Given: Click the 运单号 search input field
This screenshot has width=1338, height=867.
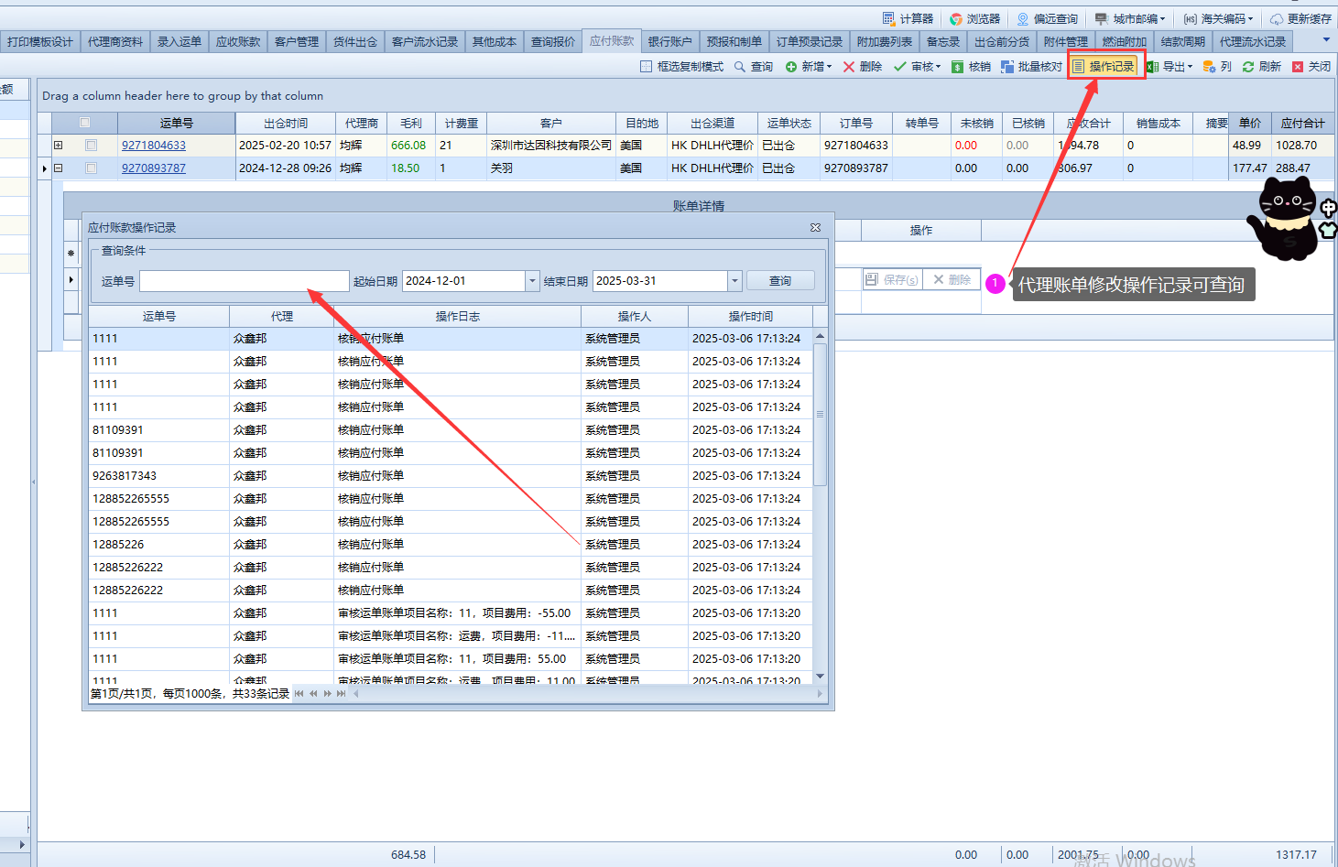Looking at the screenshot, I should point(244,281).
